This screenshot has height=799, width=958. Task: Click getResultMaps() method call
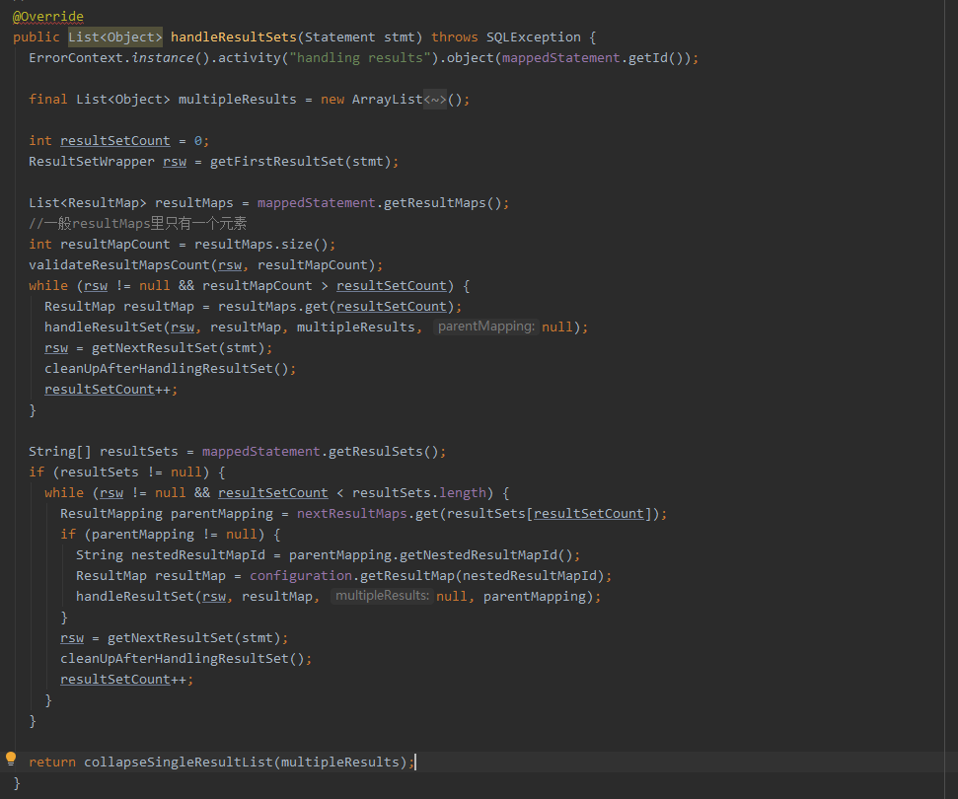point(442,203)
